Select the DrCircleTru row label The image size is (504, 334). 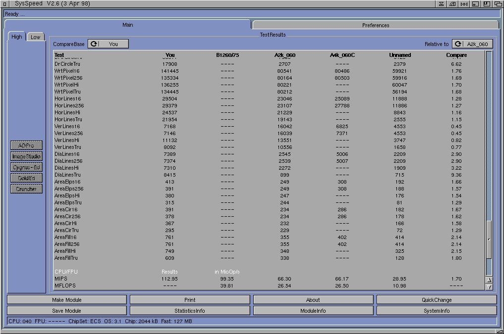(x=67, y=64)
